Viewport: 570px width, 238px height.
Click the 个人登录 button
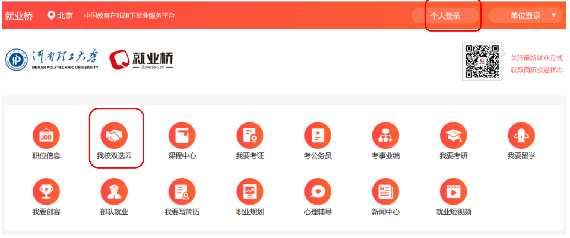445,16
